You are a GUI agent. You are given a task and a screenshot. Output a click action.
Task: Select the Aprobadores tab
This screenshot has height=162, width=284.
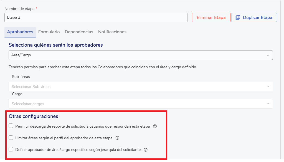click(x=20, y=32)
